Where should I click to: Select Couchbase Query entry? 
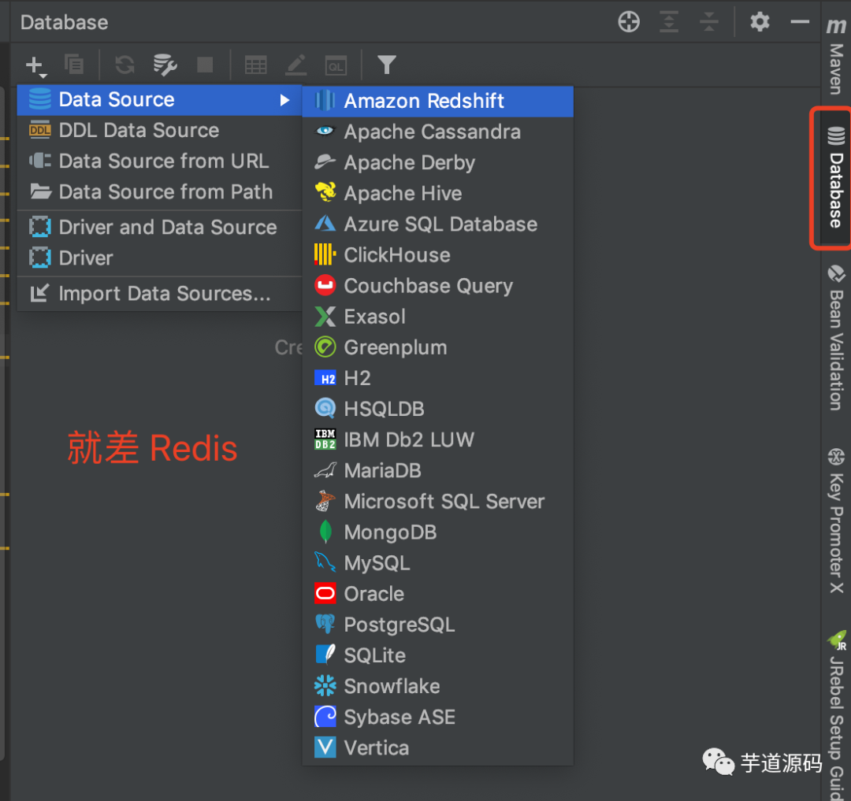coord(437,286)
